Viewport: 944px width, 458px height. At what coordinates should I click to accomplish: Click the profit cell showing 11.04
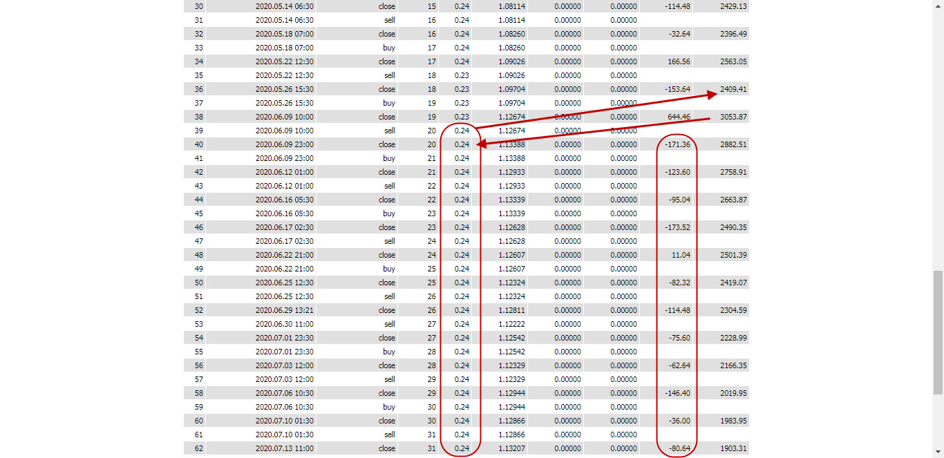[681, 255]
